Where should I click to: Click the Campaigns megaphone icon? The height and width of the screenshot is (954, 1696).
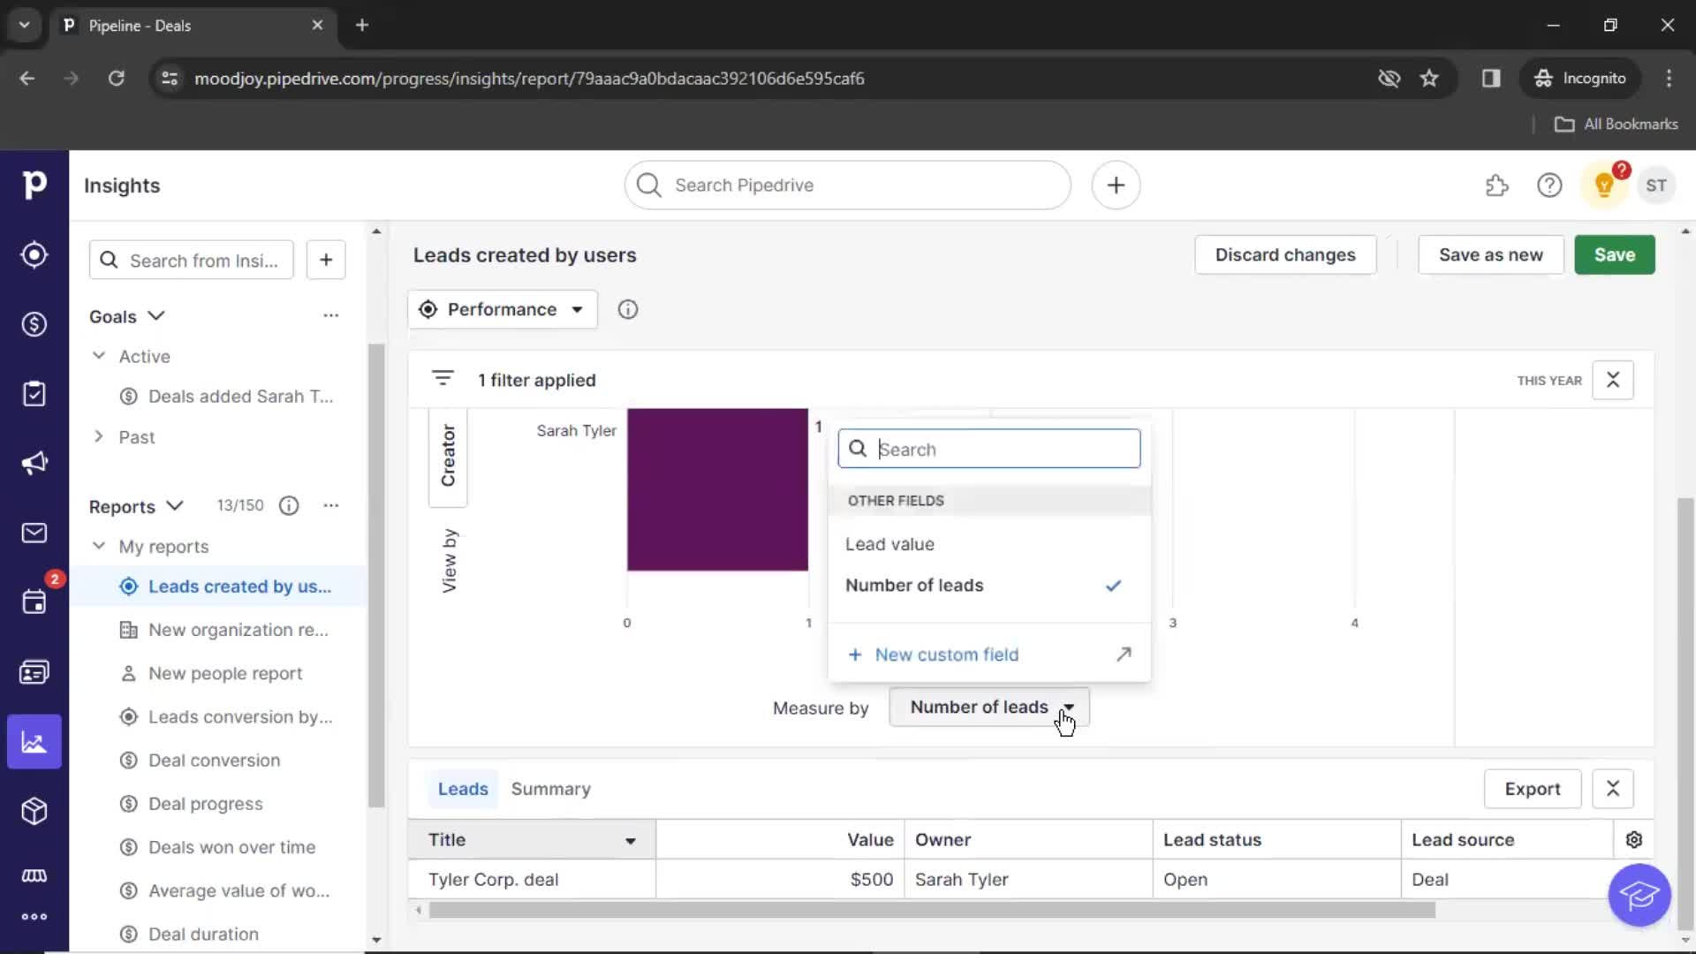(34, 464)
